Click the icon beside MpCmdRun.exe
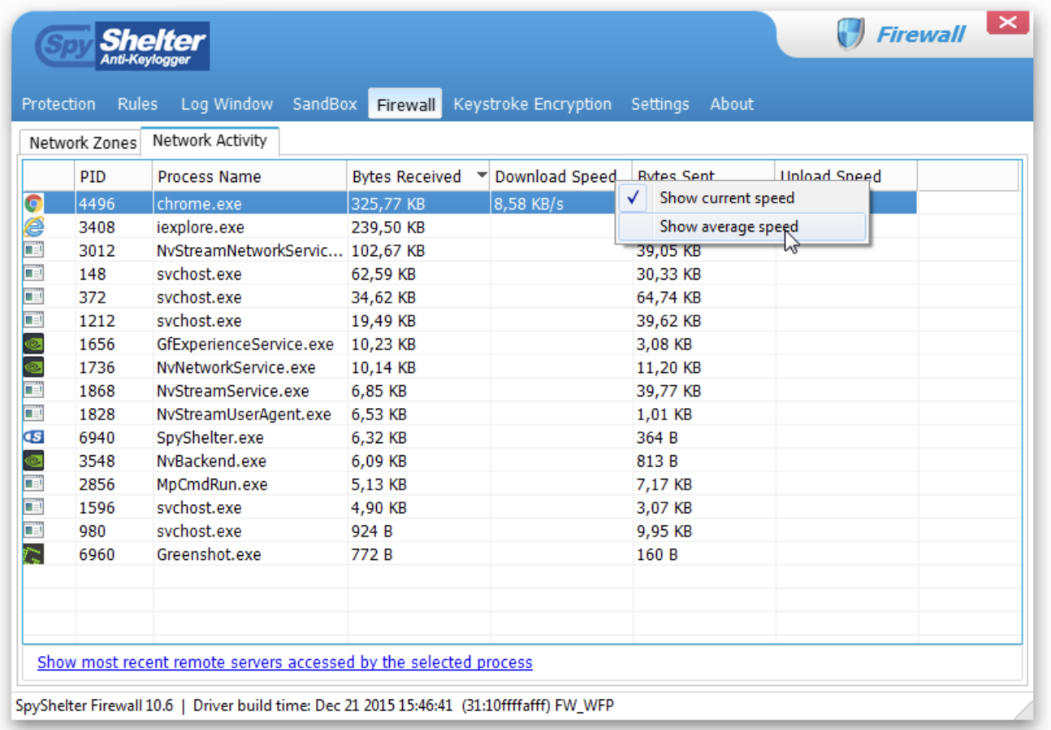This screenshot has width=1051, height=730. tap(33, 484)
